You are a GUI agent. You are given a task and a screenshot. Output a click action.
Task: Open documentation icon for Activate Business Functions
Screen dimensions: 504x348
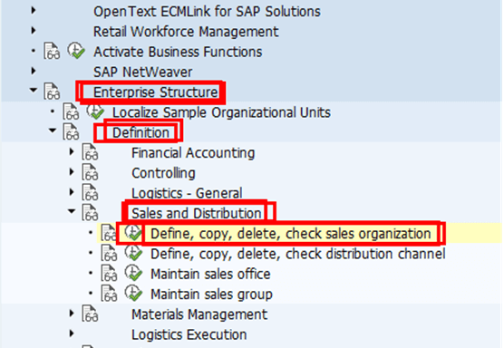click(52, 52)
